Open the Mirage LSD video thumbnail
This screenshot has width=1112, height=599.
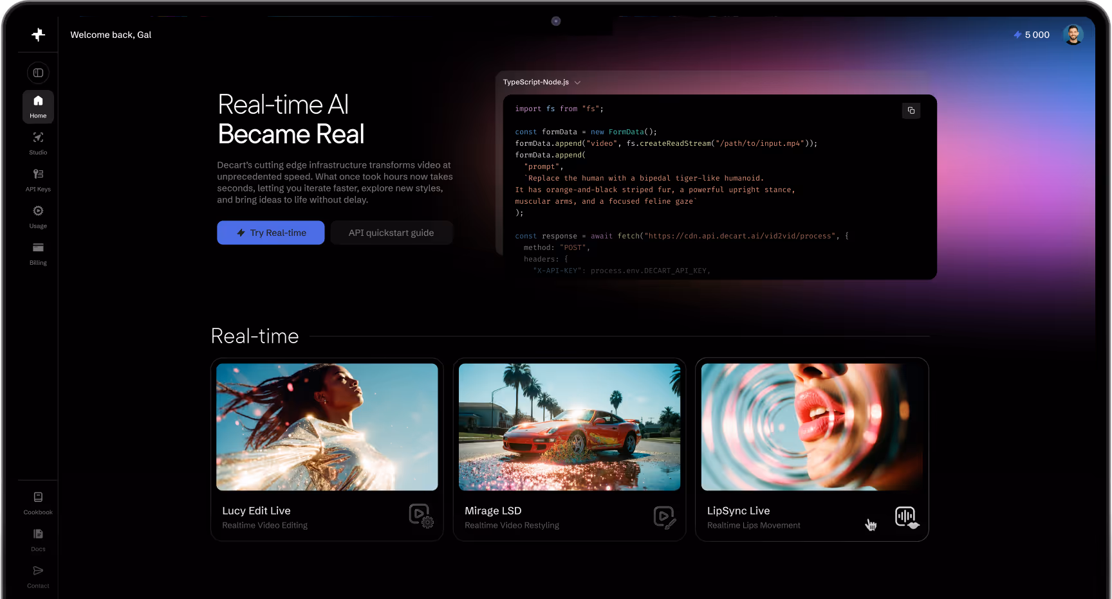click(x=568, y=426)
